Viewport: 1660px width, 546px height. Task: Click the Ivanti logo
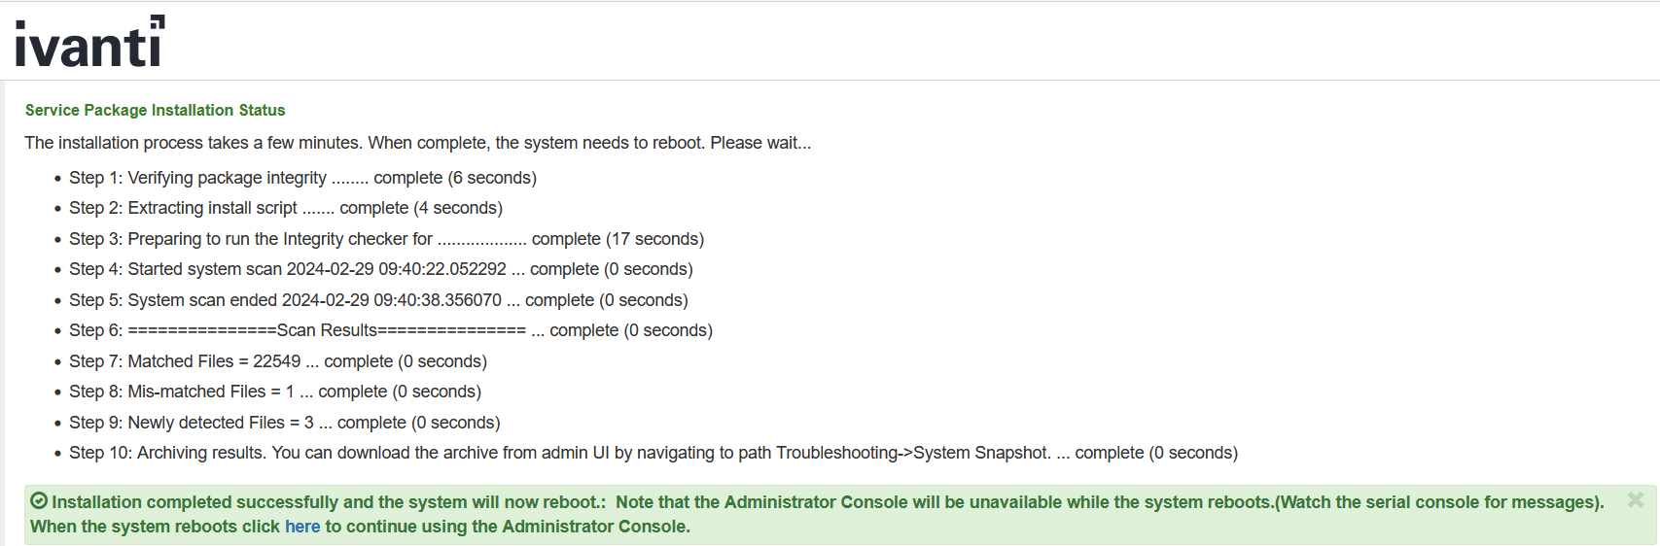(89, 42)
